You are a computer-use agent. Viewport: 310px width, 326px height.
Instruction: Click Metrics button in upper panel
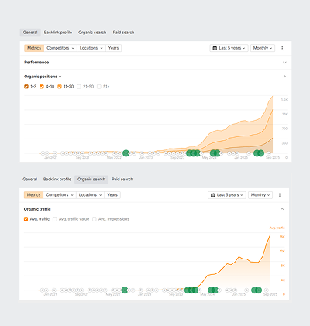(x=34, y=48)
